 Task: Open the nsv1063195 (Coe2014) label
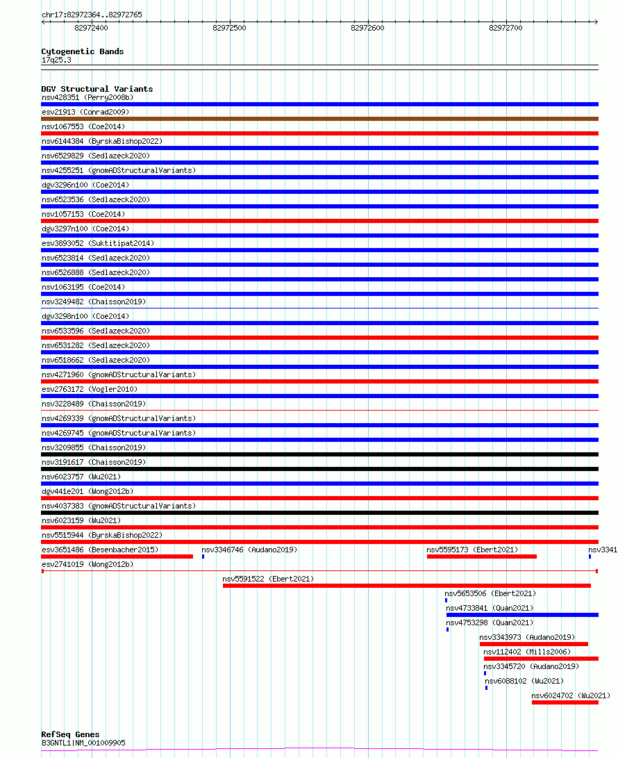click(83, 287)
